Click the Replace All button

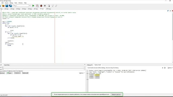[x=25, y=73]
